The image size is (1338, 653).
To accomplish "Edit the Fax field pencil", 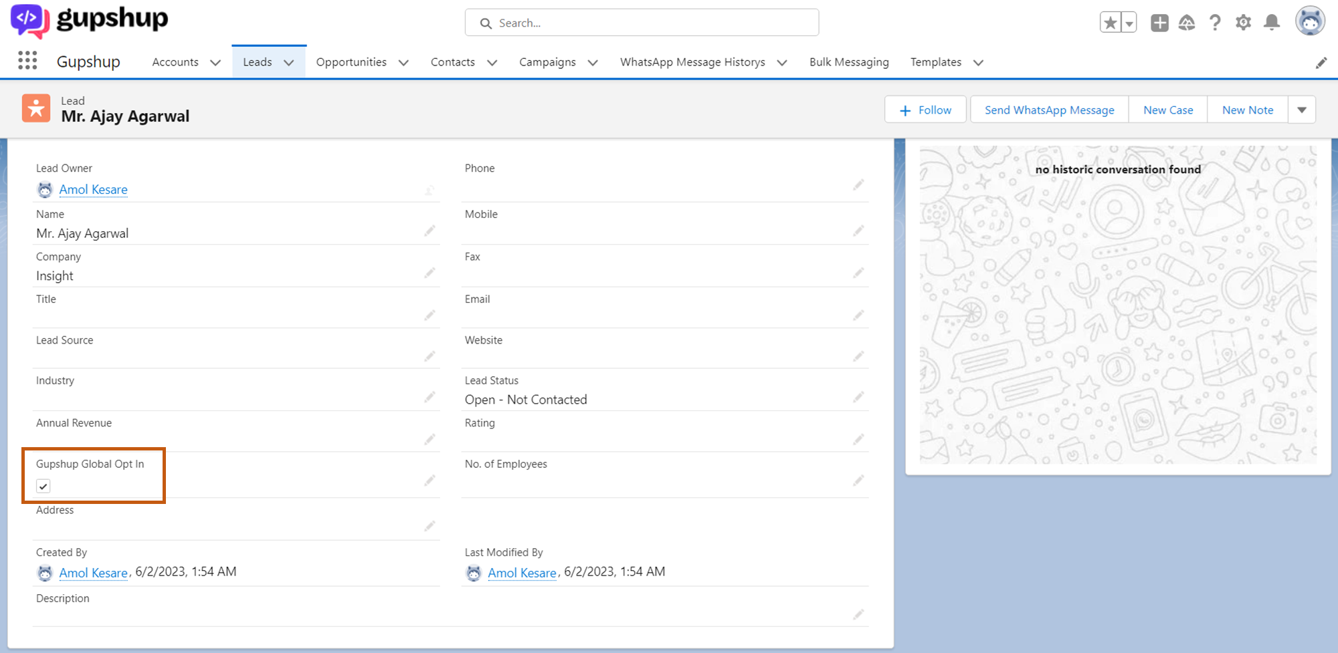I will coord(858,273).
